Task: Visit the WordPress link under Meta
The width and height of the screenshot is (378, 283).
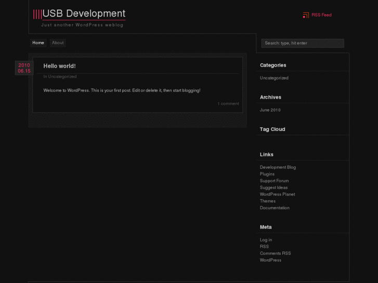Action: 270,260
